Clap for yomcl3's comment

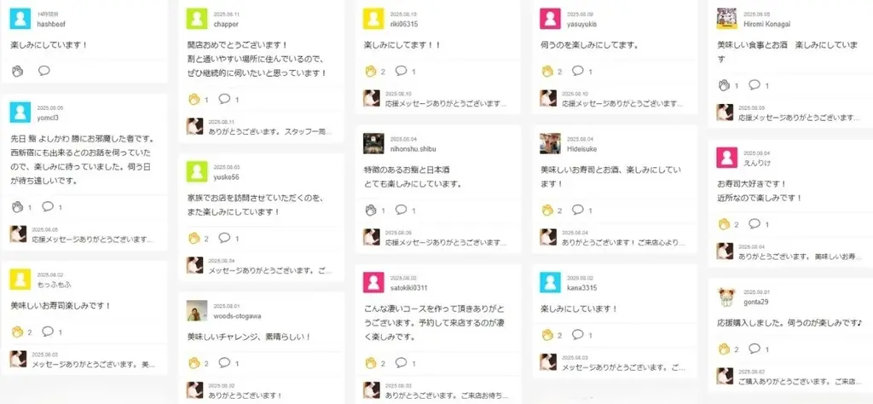click(x=17, y=206)
